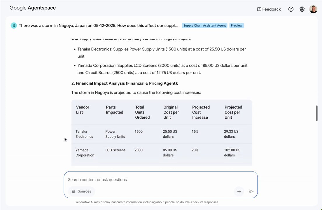Click the Vendor List column header
322x210 pixels.
coord(83,110)
